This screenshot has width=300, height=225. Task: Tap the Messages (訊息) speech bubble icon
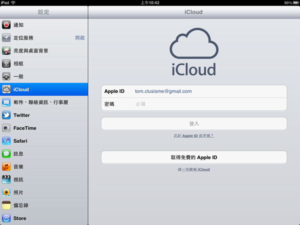click(6, 153)
